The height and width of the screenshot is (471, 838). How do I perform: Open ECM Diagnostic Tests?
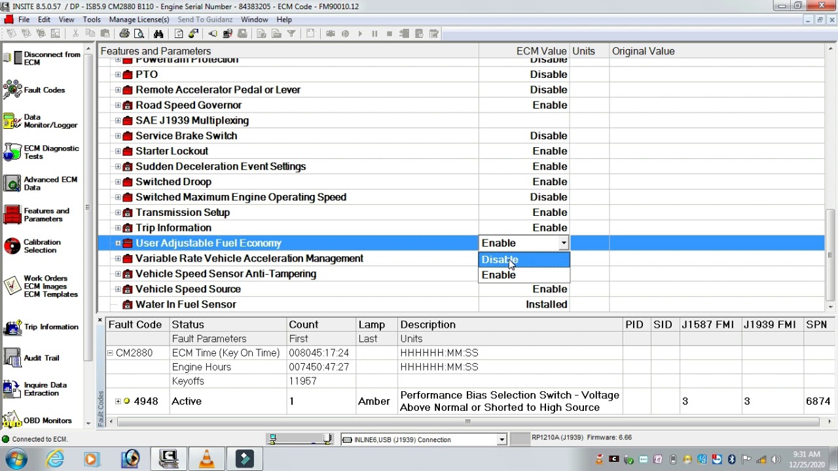point(41,152)
